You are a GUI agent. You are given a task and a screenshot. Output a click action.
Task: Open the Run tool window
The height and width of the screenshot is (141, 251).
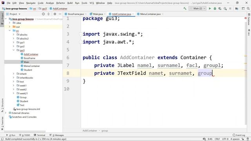point(11,135)
